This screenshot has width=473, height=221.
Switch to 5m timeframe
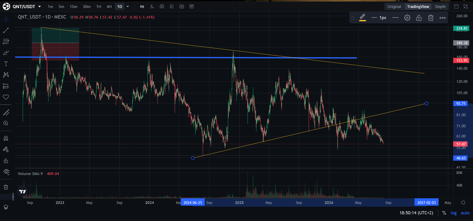pos(61,6)
